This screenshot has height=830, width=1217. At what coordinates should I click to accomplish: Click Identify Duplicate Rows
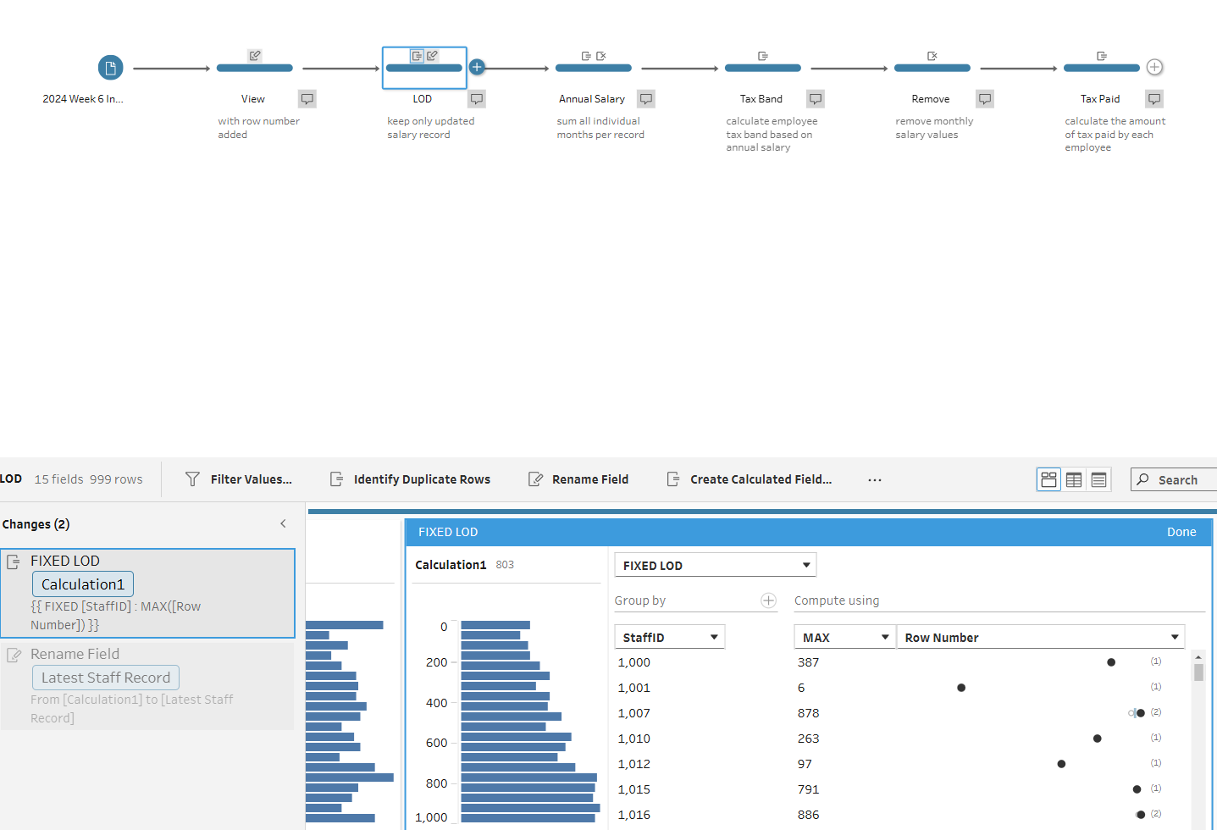(410, 479)
